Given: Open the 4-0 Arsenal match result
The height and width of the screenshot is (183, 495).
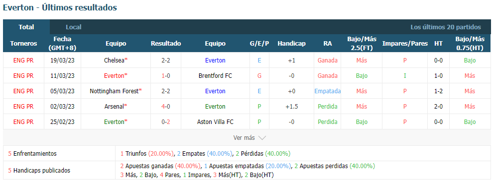Looking at the screenshot, I should [x=166, y=107].
